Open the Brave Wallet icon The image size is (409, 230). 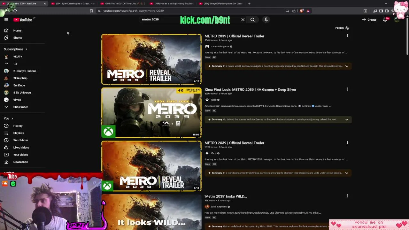click(x=387, y=11)
